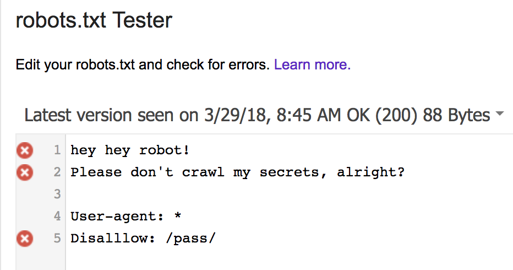Select the error icon on the Disalllow line
Screen dimensions: 513x270
(x=24, y=239)
